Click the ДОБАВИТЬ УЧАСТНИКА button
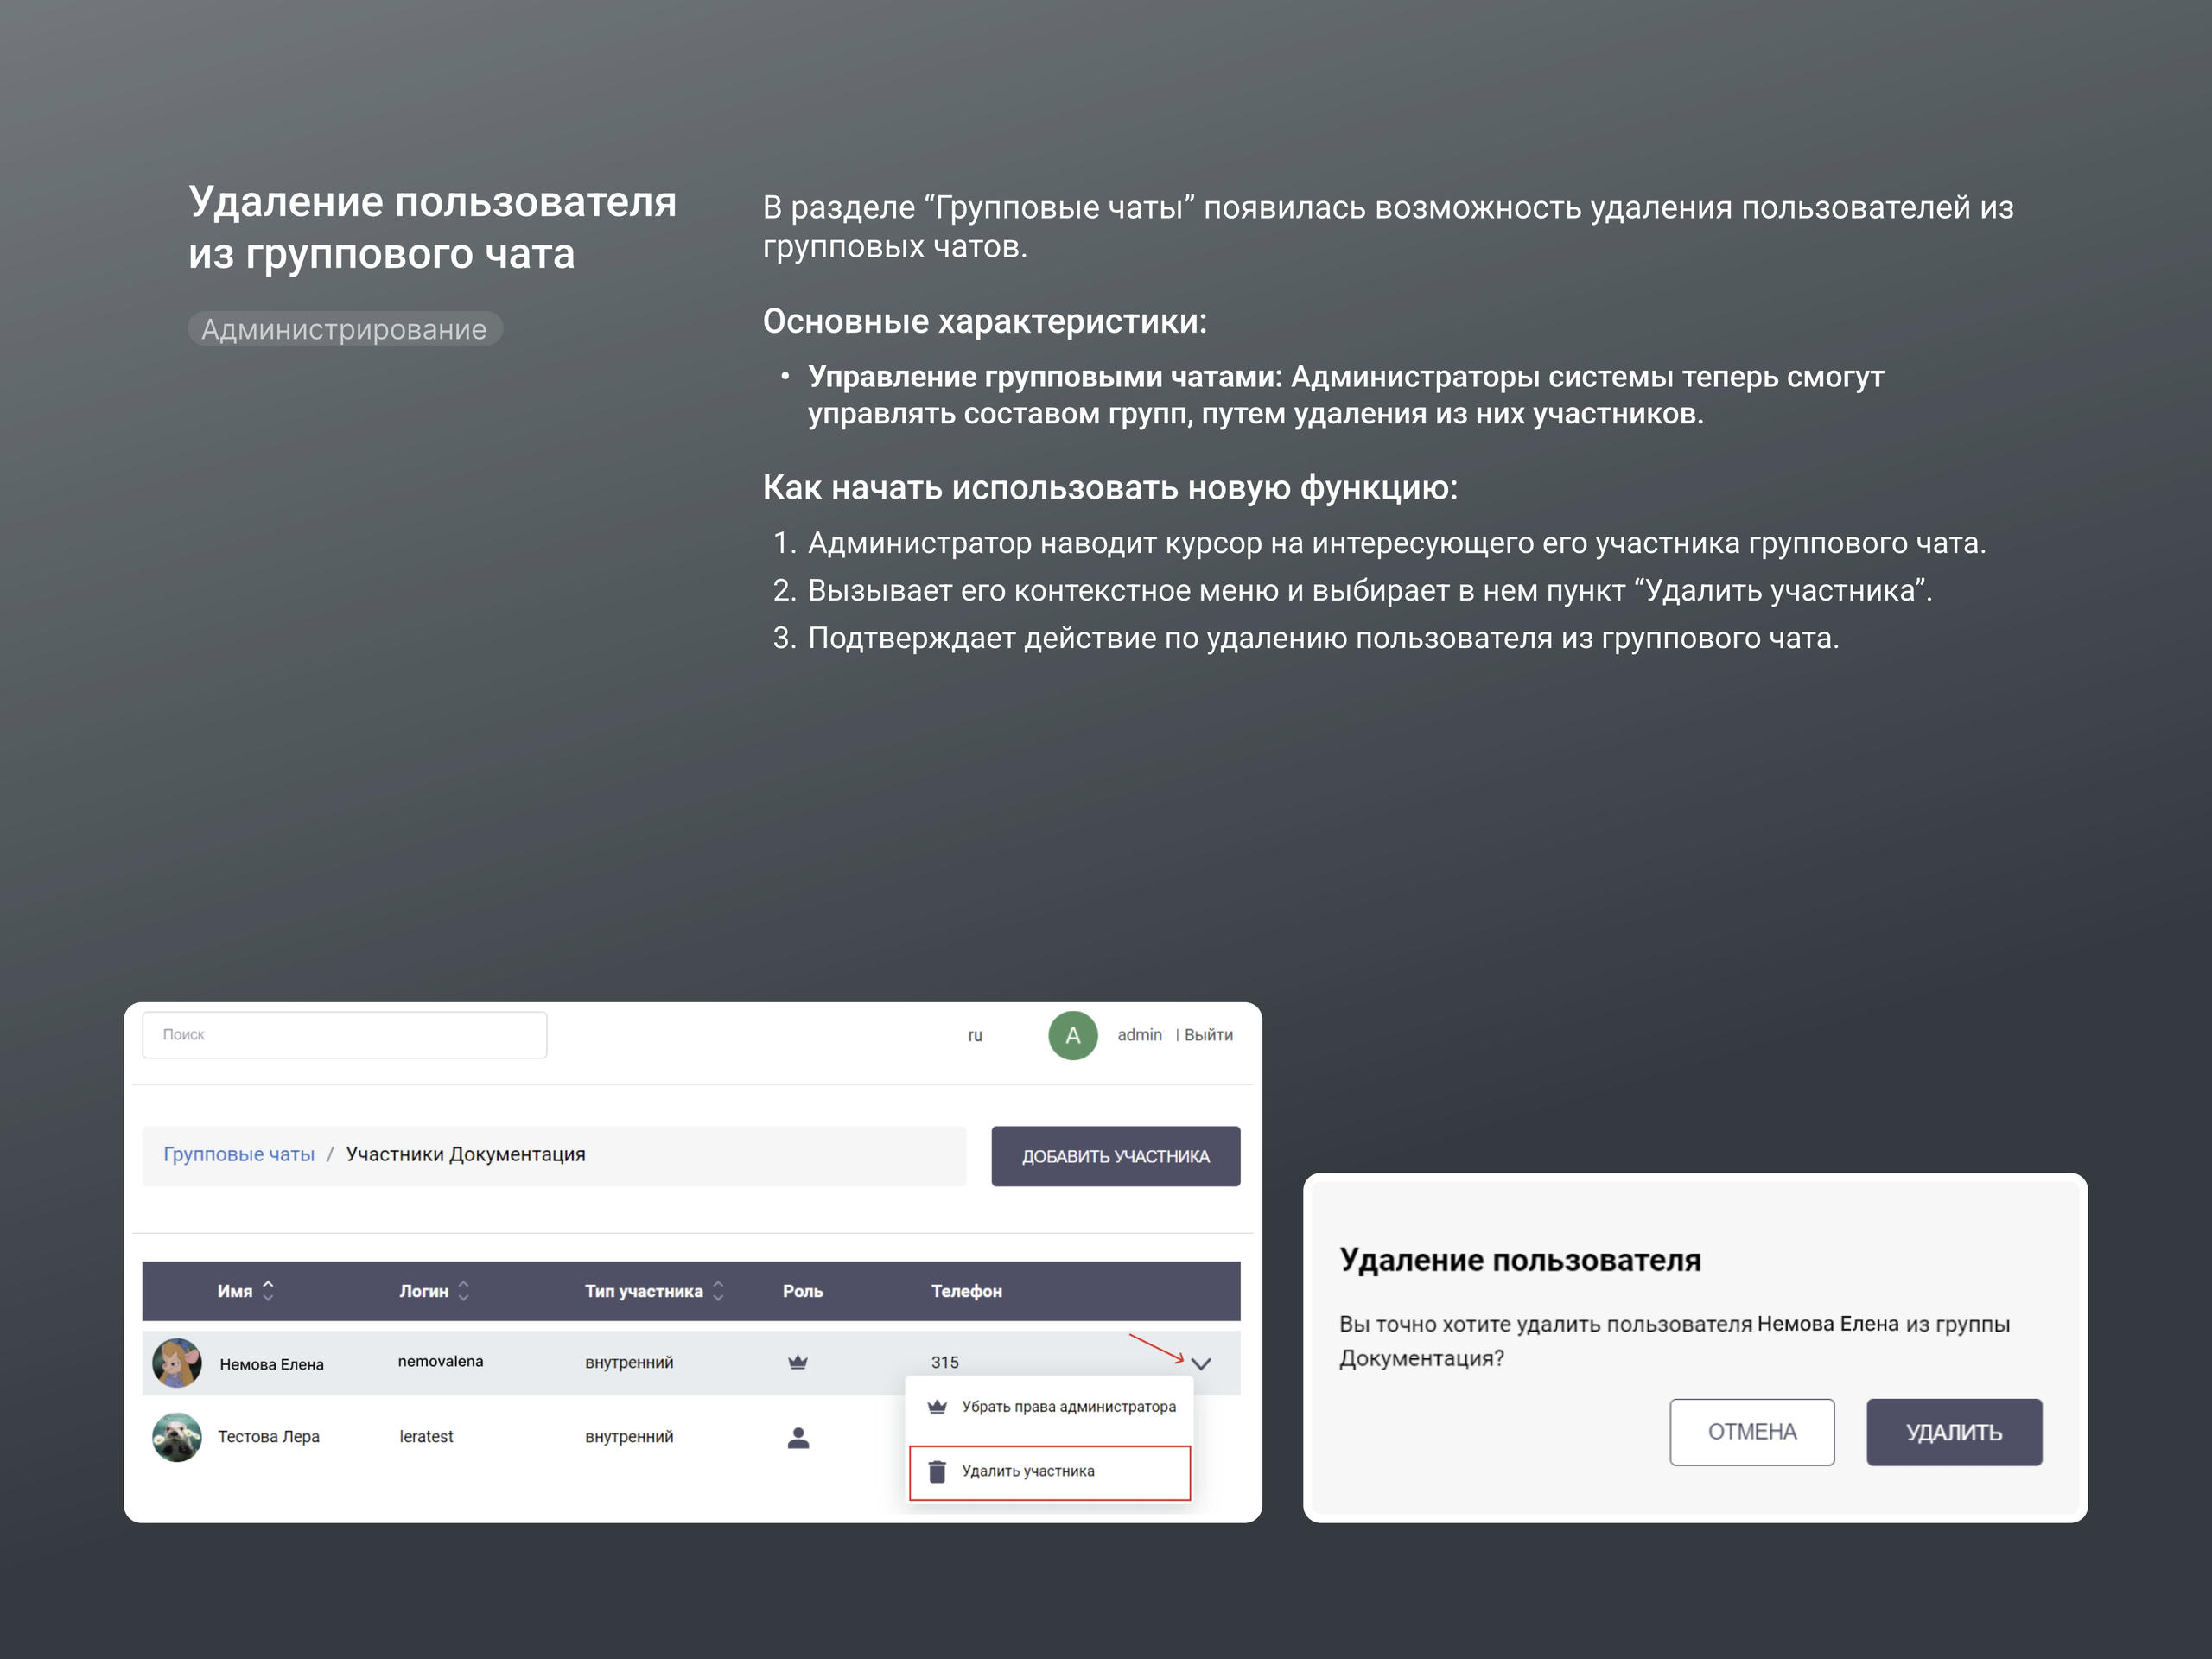 (x=1116, y=1156)
